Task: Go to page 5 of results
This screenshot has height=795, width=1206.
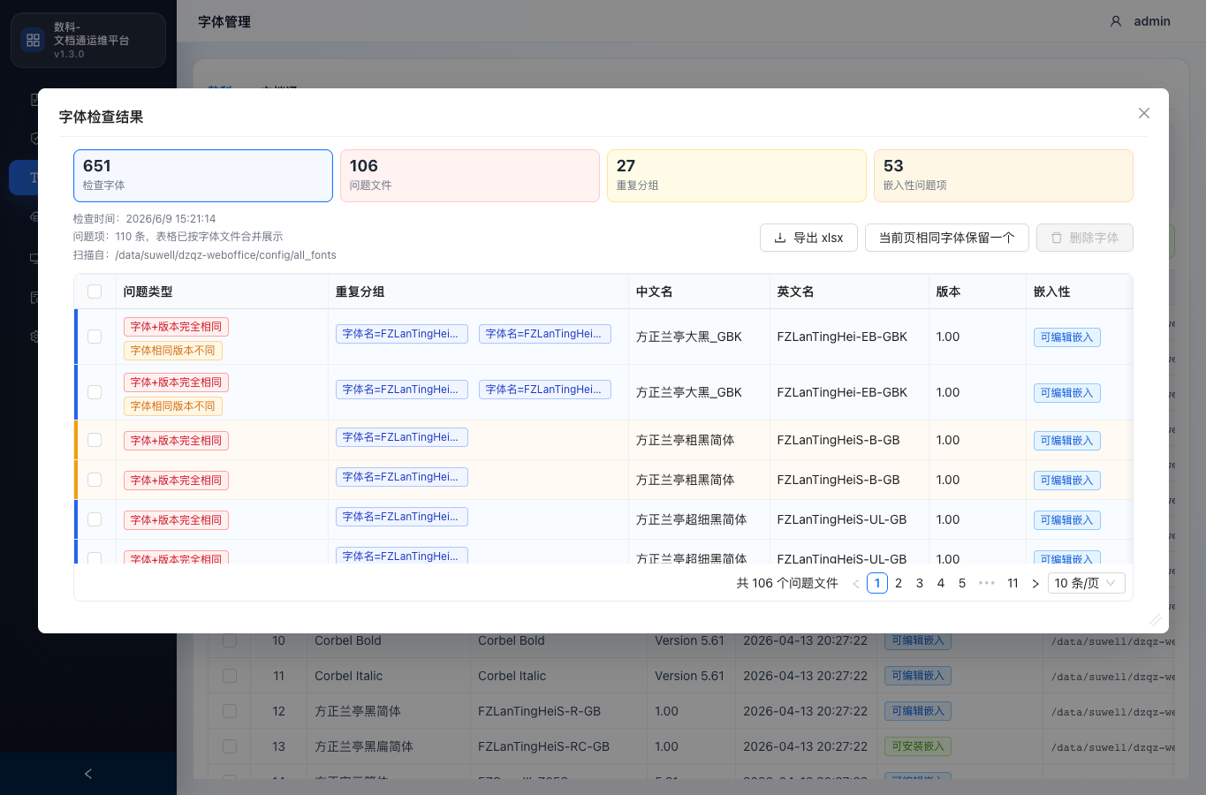Action: click(962, 583)
